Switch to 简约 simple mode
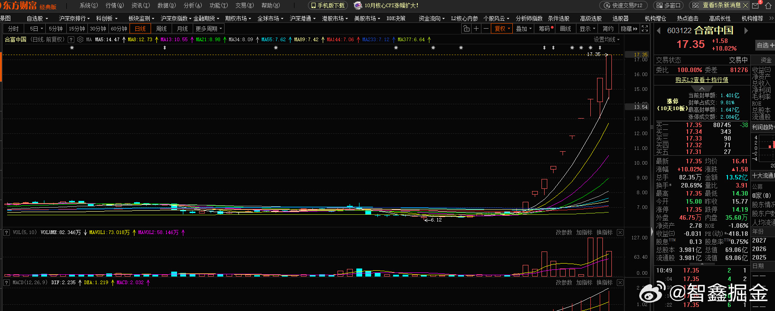 point(608,29)
